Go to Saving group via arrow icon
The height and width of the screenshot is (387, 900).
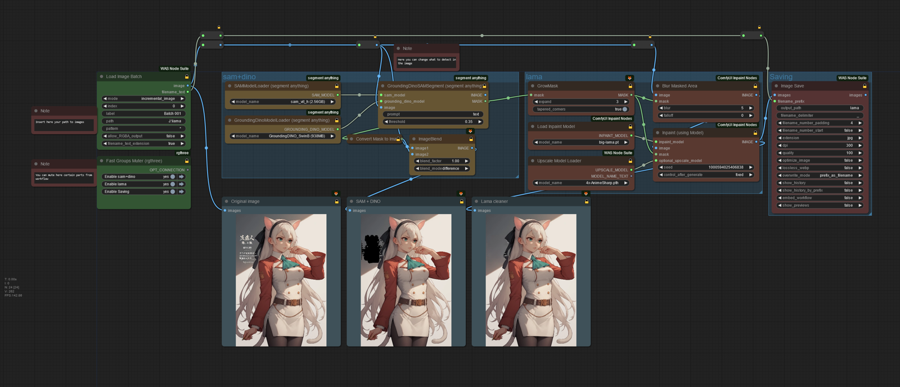point(181,192)
